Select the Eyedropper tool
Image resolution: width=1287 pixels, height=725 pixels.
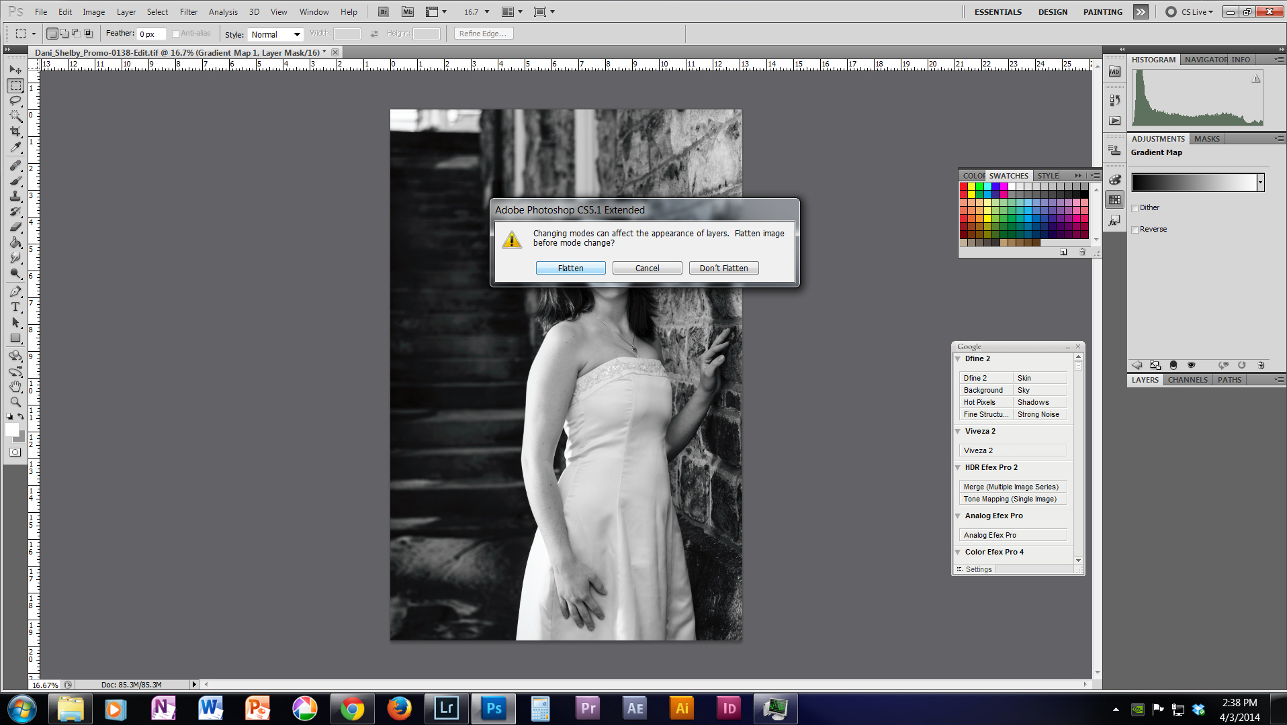(x=15, y=147)
